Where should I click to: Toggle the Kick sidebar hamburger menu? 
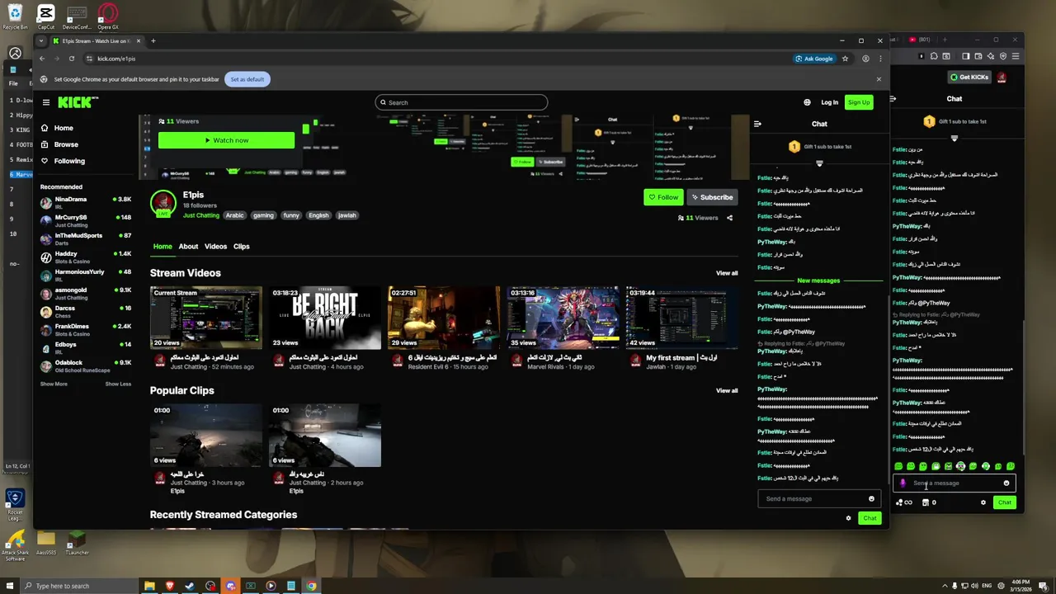click(x=46, y=102)
